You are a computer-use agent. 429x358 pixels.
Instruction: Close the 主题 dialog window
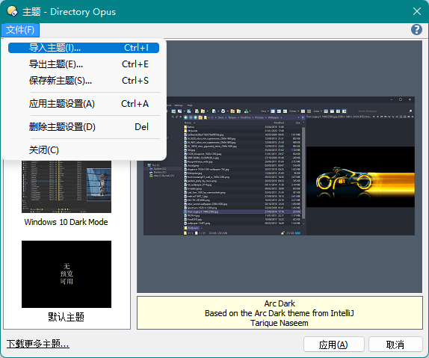coord(417,11)
